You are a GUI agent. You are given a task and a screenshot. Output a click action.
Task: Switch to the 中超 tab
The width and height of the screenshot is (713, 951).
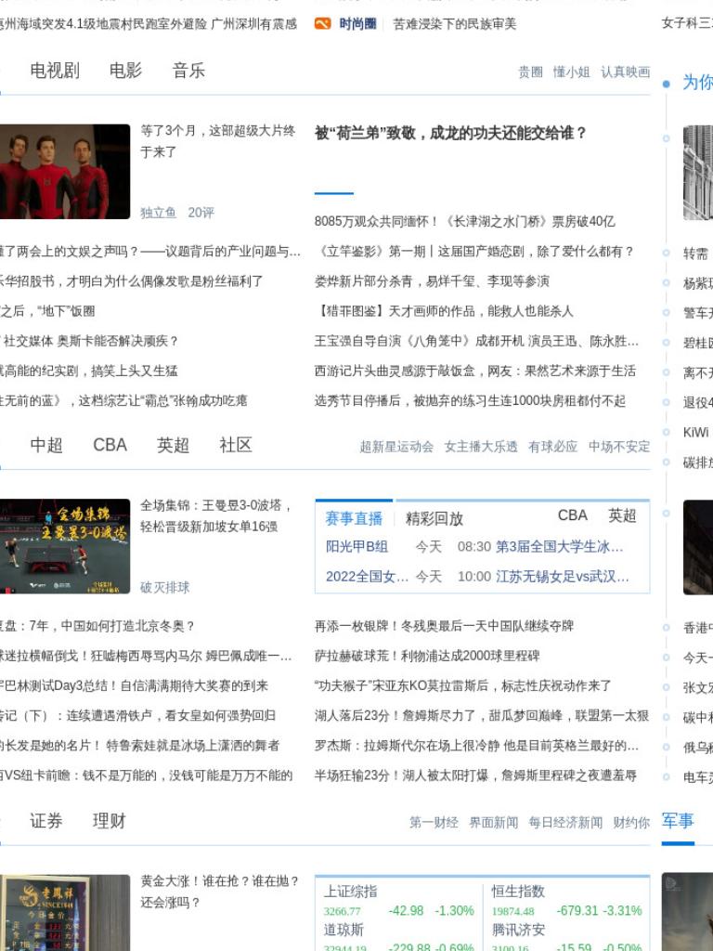[46, 445]
